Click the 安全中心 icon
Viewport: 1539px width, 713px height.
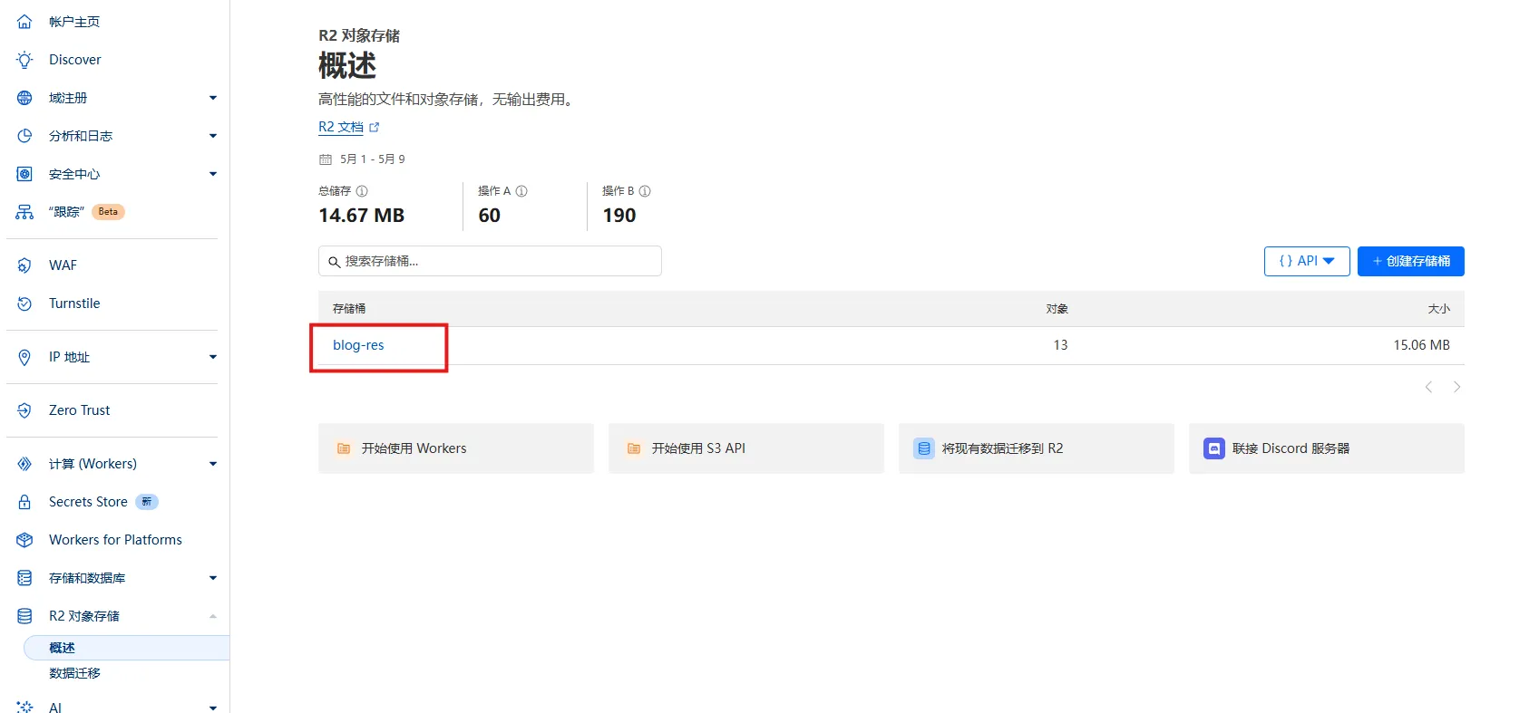(24, 174)
